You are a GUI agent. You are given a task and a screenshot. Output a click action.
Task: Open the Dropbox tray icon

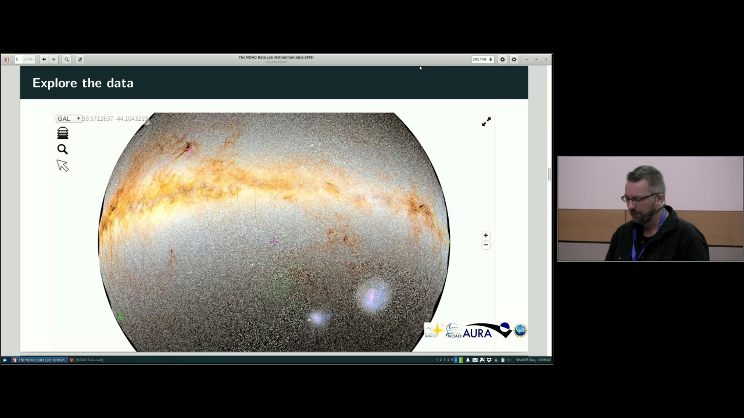[x=489, y=360]
